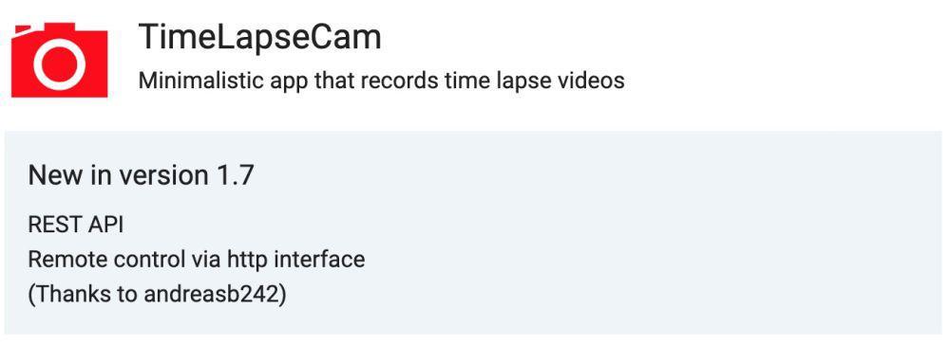
Task: Click the white lens circle in camera icon
Action: (x=59, y=64)
